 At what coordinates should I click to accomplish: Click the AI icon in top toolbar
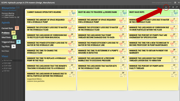[x=166, y=7]
